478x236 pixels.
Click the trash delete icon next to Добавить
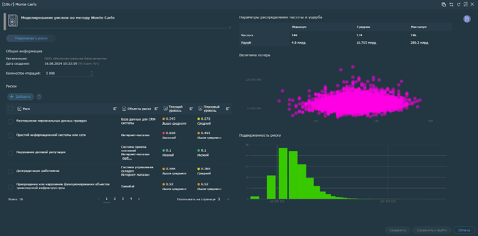(39, 96)
